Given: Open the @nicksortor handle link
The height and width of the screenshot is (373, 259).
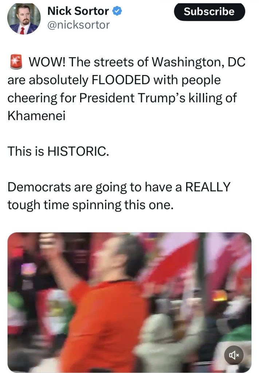Looking at the screenshot, I should click(78, 25).
